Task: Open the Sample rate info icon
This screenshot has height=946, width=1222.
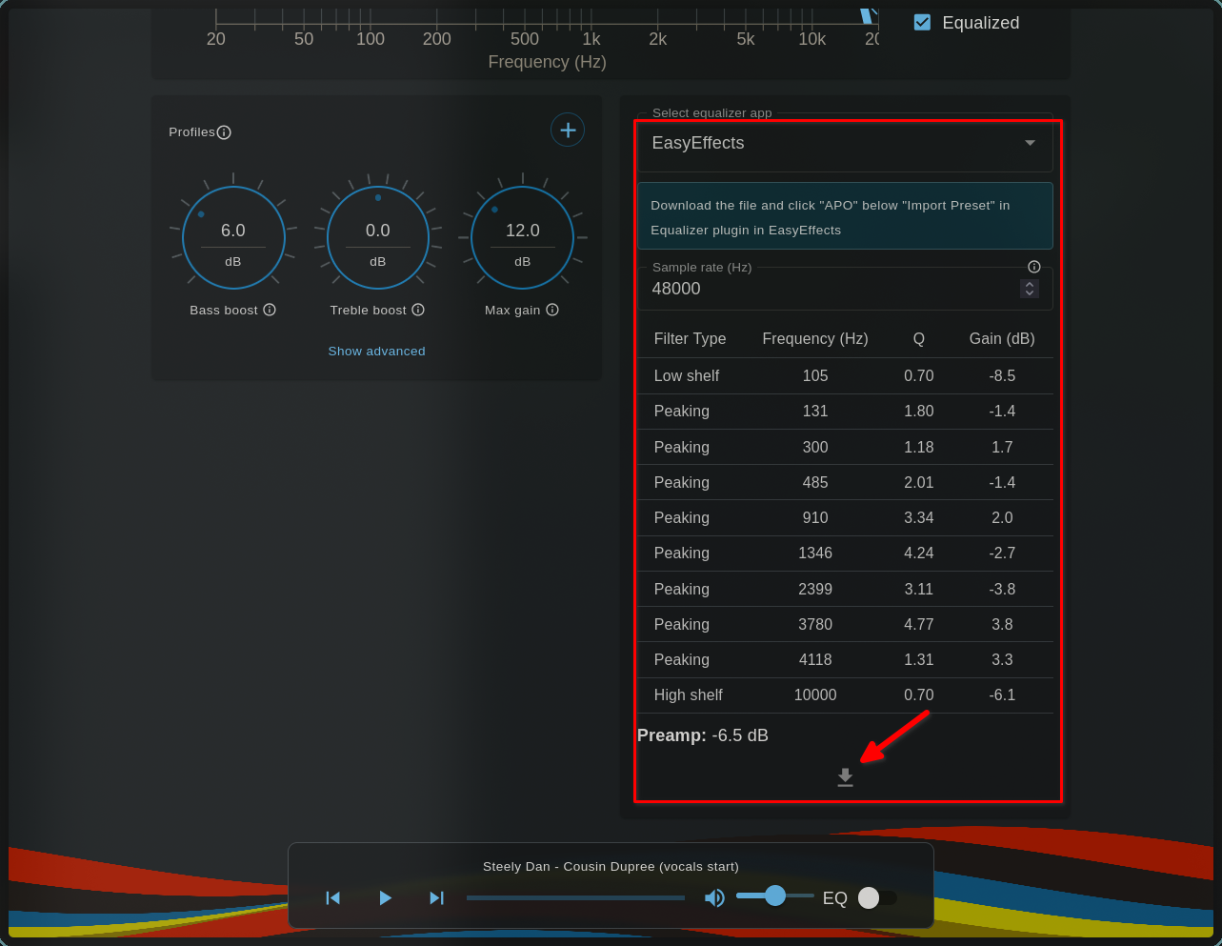Action: [x=1034, y=267]
